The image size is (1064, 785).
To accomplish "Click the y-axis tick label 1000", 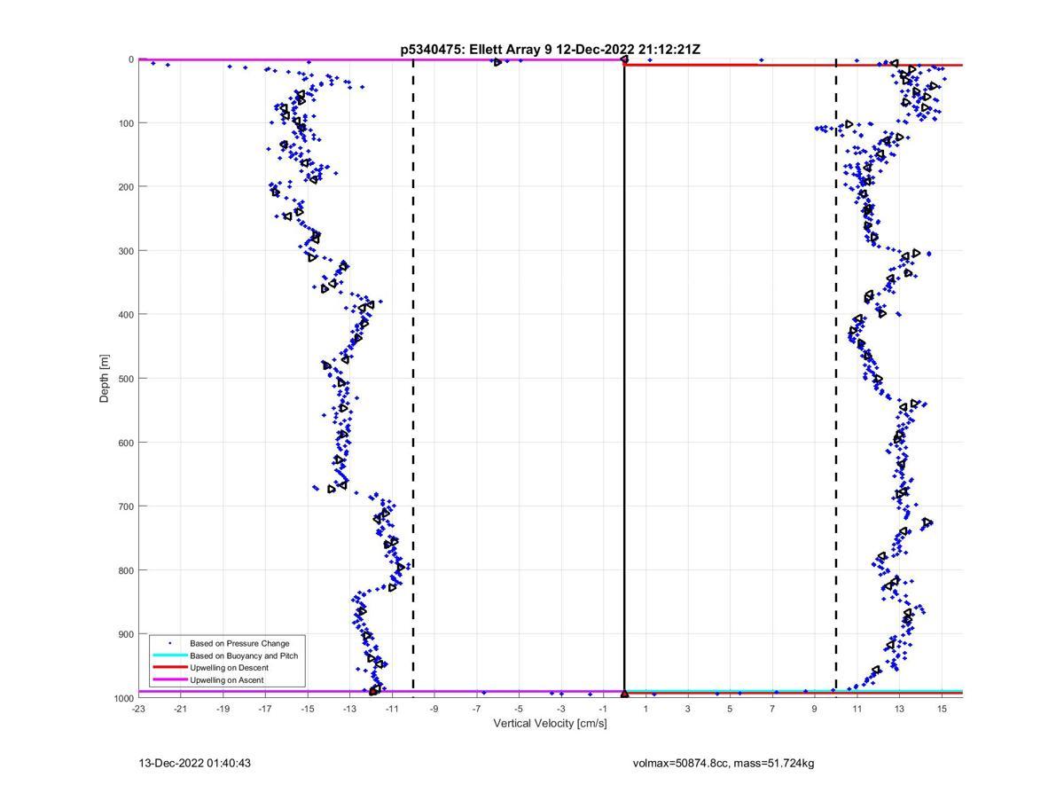I will (122, 698).
